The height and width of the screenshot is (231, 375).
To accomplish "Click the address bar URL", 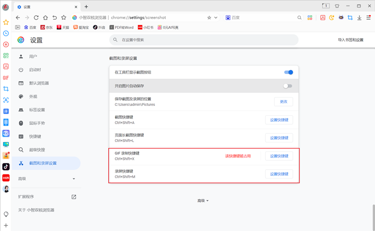I will pos(138,17).
